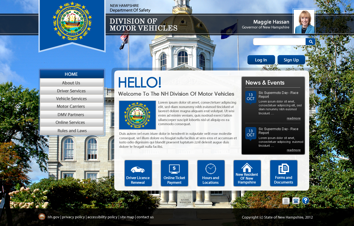Open the privacy policy link
The image size is (354, 226).
(x=73, y=217)
